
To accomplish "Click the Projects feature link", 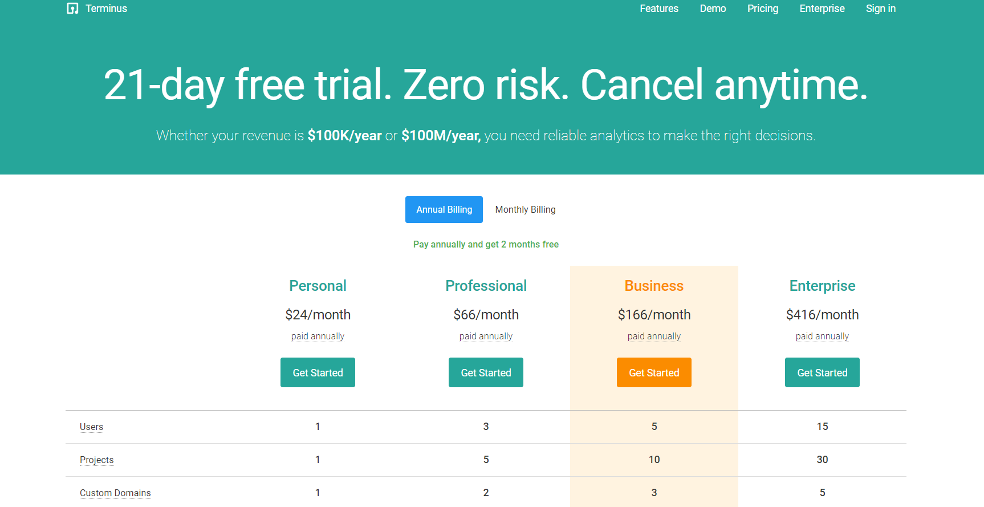I will point(96,460).
